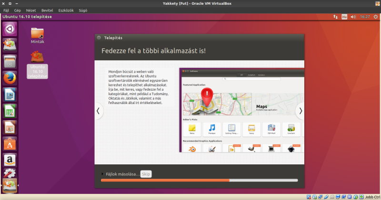Open the system gear menu in top panel
The image size is (381, 200).
tap(375, 17)
